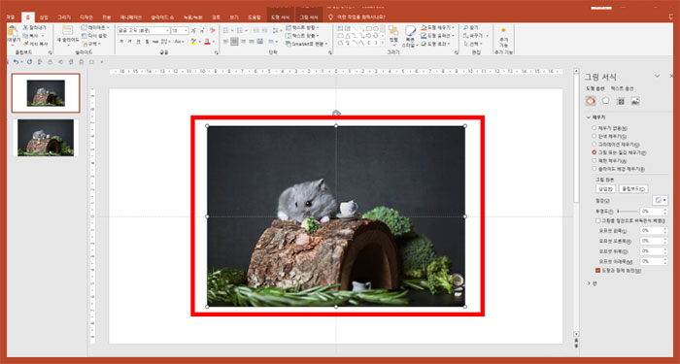This screenshot has height=364, width=680.
Task: Click the New Slide icon
Action: (67, 30)
